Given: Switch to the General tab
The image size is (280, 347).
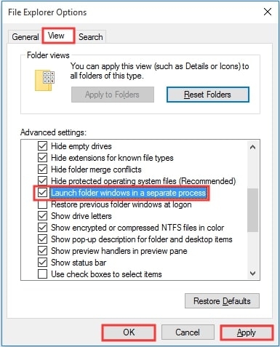Looking at the screenshot, I should coord(25,37).
